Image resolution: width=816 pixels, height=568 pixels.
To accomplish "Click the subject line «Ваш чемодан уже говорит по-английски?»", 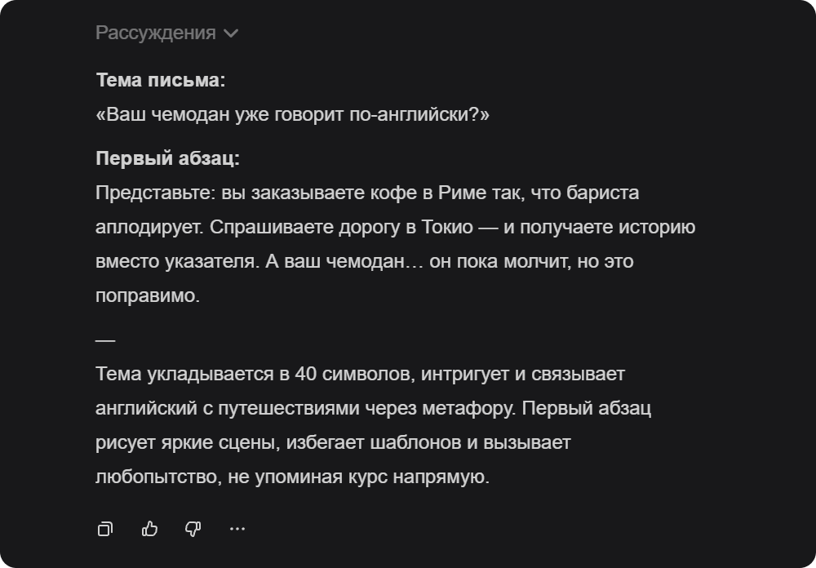I will point(292,114).
